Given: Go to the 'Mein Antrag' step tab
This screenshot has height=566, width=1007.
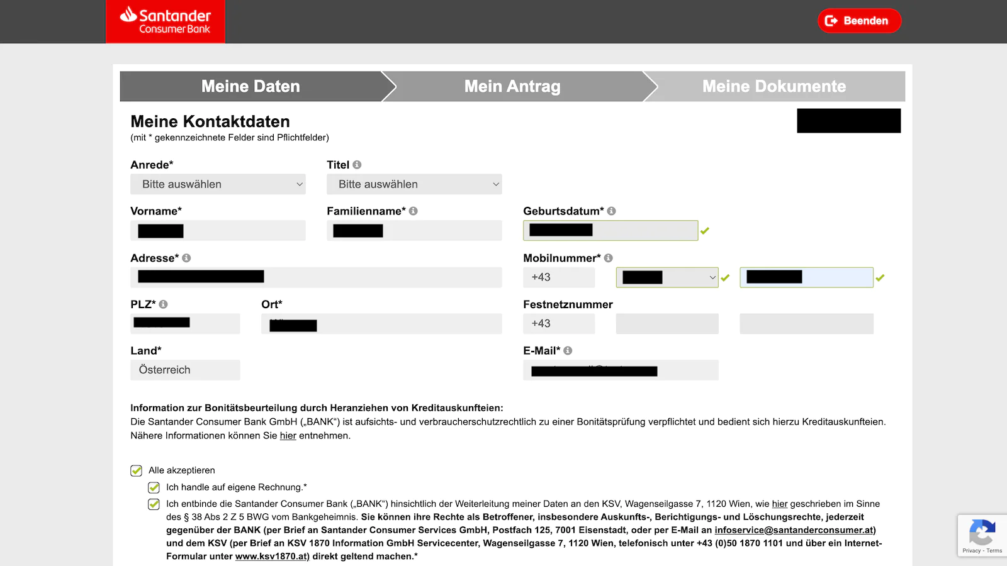Looking at the screenshot, I should (513, 86).
